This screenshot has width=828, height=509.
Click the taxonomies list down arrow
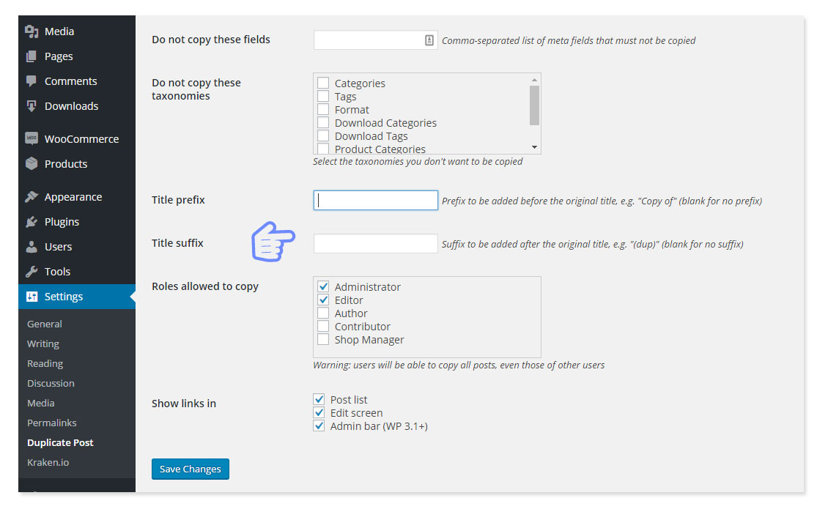pyautogui.click(x=534, y=147)
